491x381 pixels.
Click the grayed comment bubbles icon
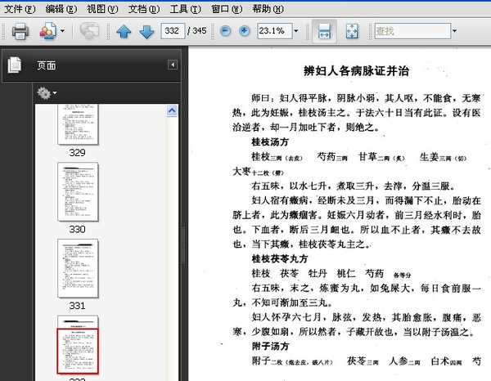click(x=89, y=30)
